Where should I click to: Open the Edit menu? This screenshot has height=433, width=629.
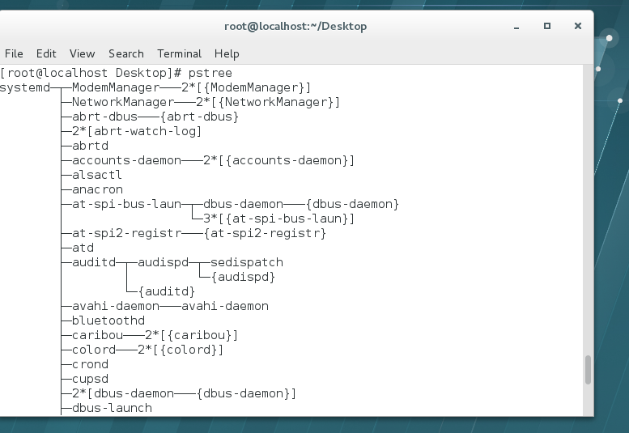46,53
